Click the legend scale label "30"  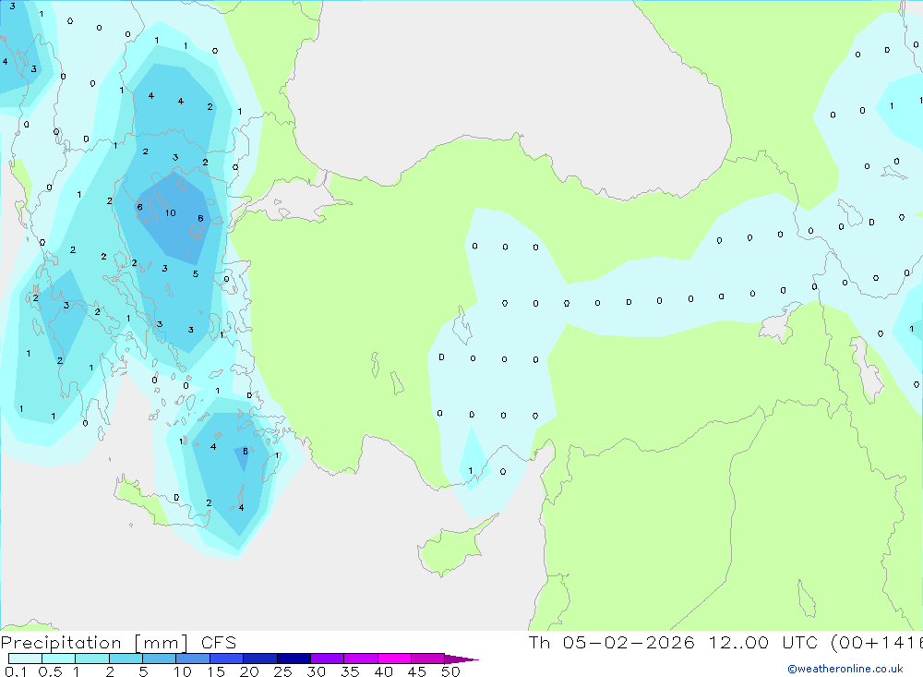pyautogui.click(x=316, y=671)
